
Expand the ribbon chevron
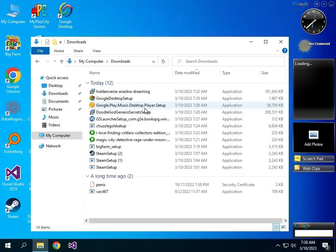[278, 51]
